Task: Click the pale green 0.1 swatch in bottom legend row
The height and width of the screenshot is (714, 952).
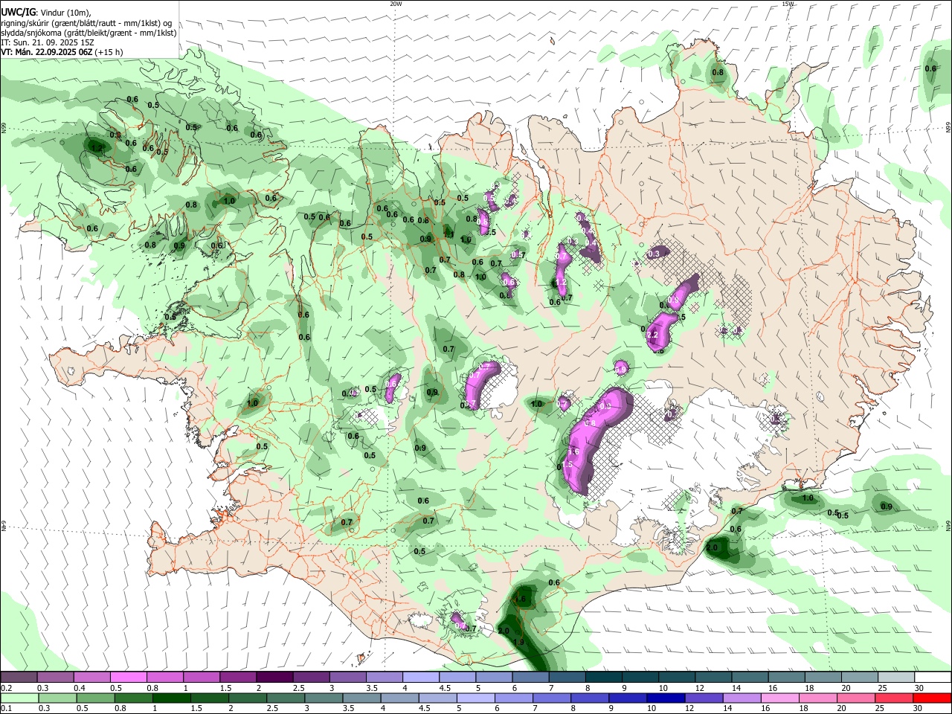Action: point(19,698)
